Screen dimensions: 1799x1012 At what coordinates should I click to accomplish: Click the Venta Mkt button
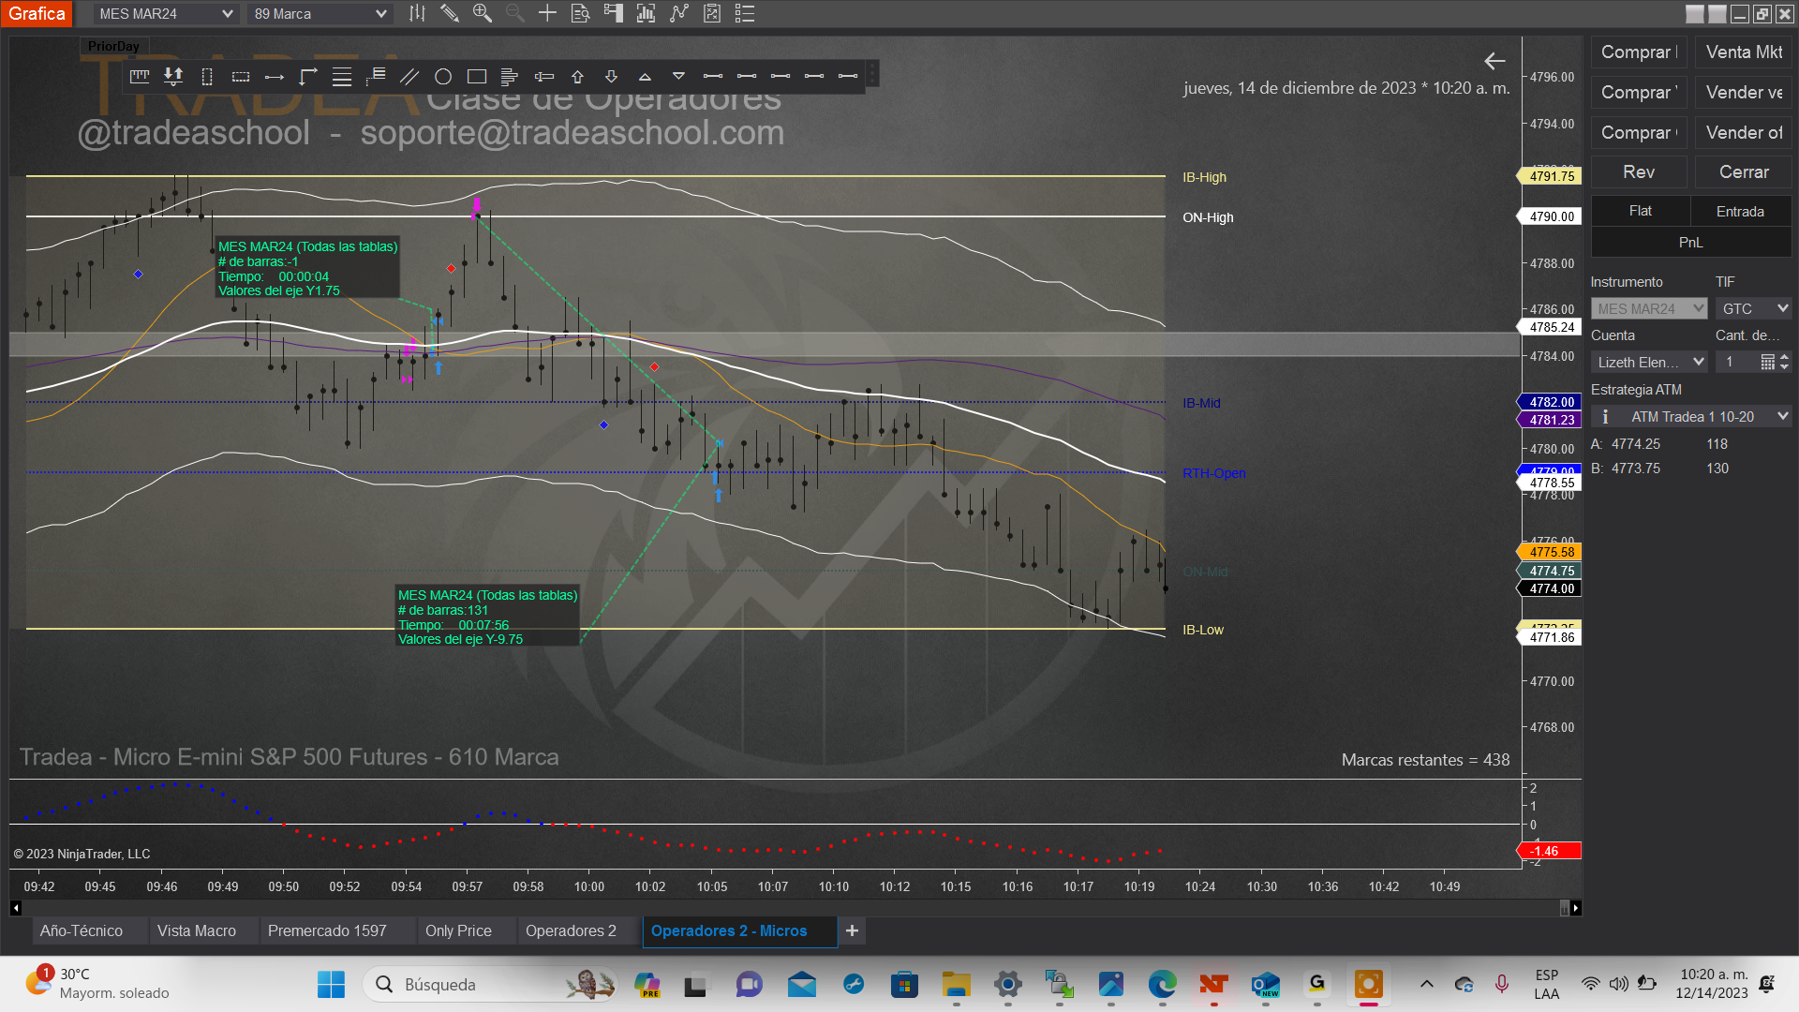(1743, 52)
